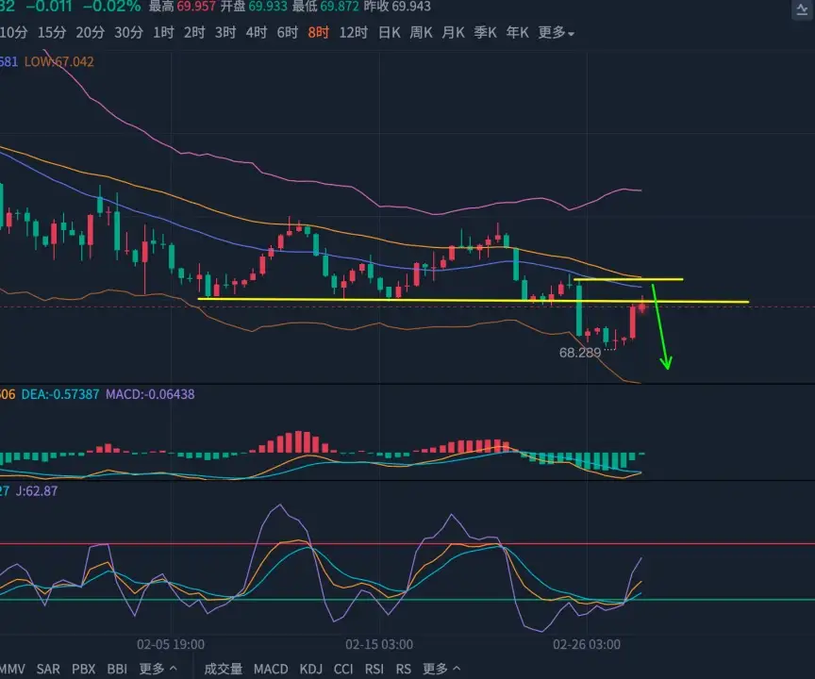Viewport: 815px width, 679px height.
Task: Click the -0.02% change percentage
Action: (111, 7)
